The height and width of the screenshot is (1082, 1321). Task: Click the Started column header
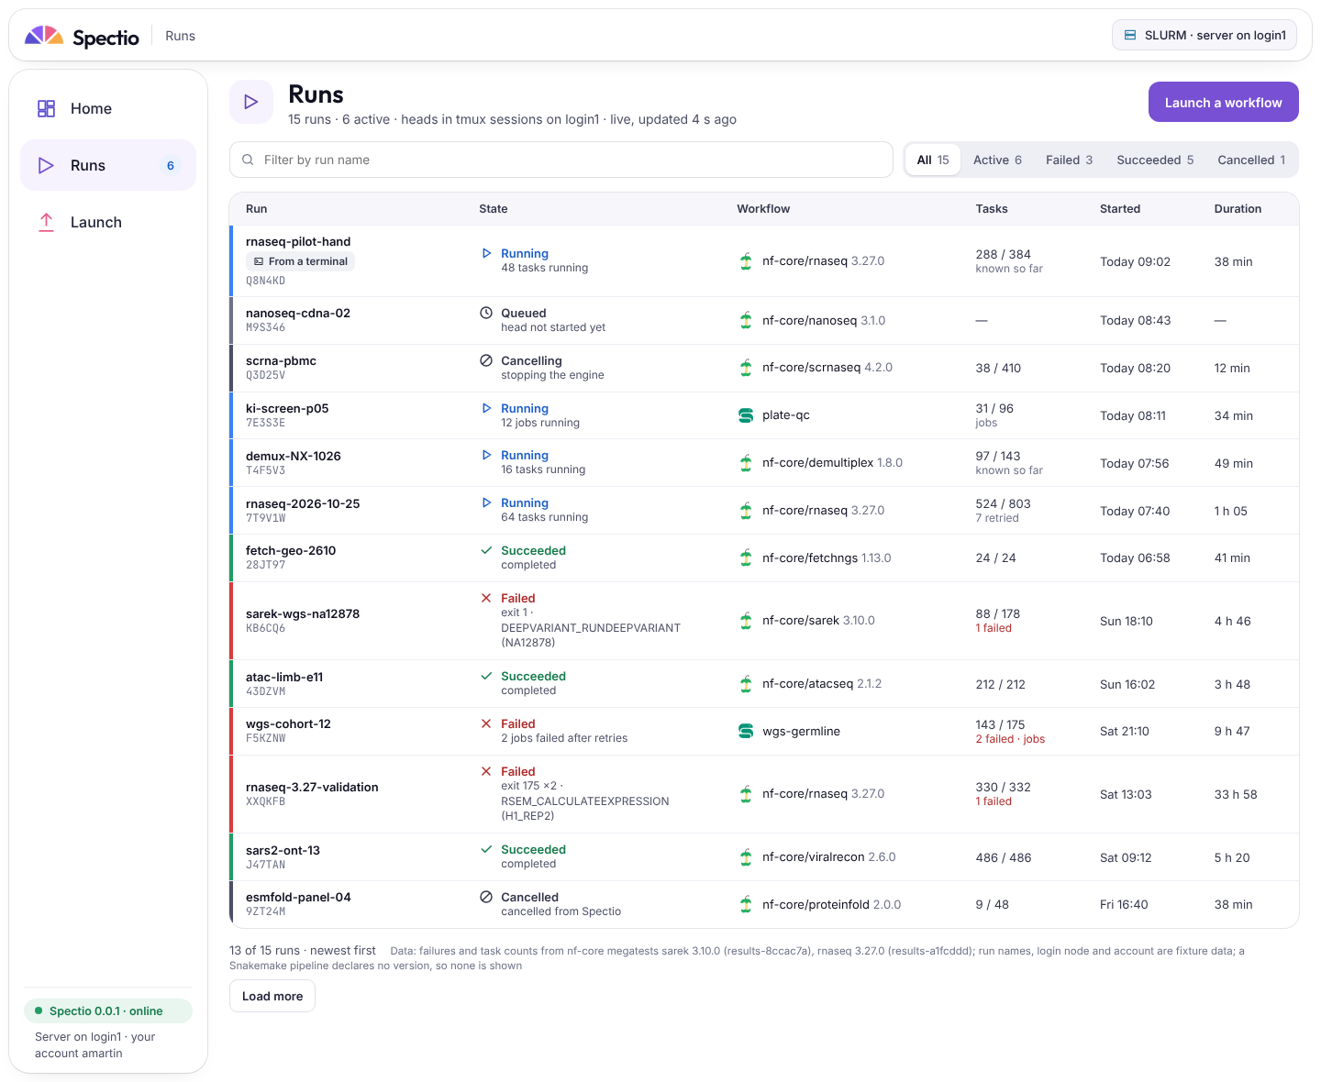[x=1120, y=209]
